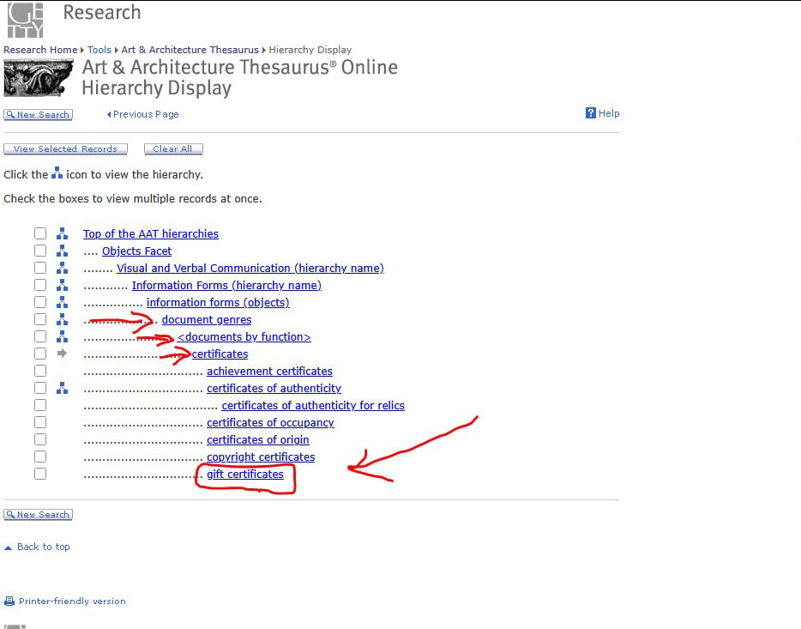
Task: Click the Help question mark icon
Action: pyautogui.click(x=591, y=113)
